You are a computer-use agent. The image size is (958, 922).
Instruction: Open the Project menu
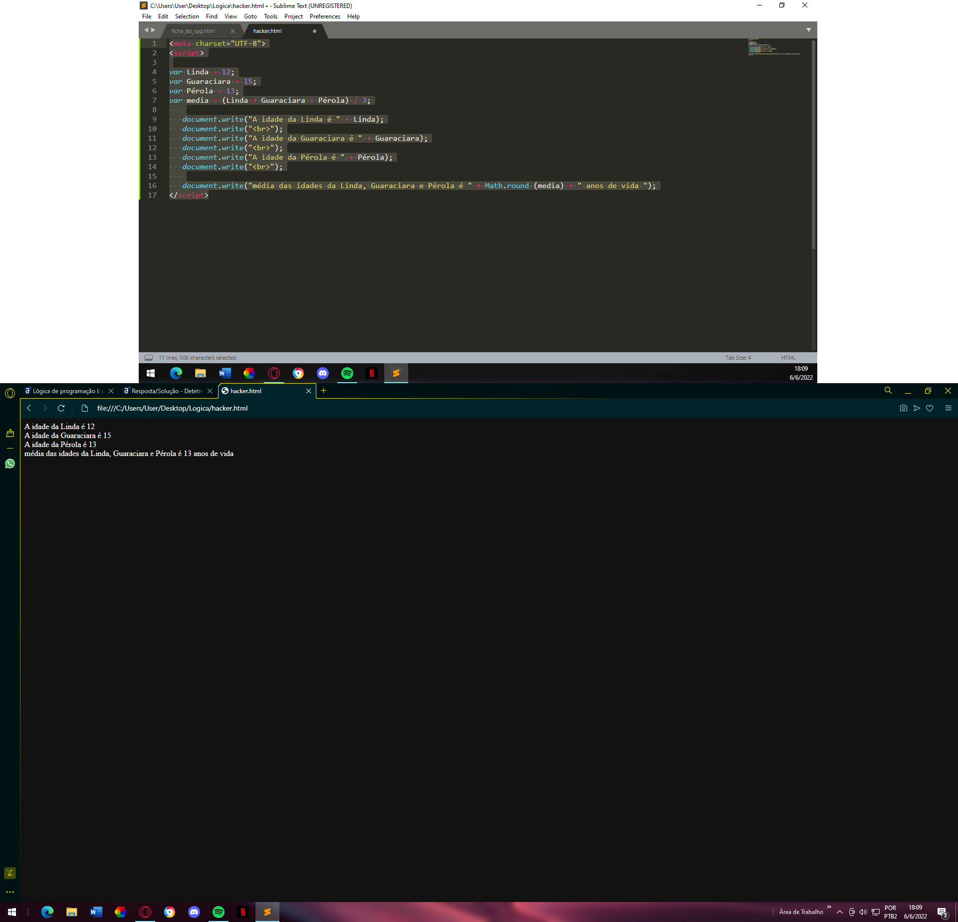point(293,16)
